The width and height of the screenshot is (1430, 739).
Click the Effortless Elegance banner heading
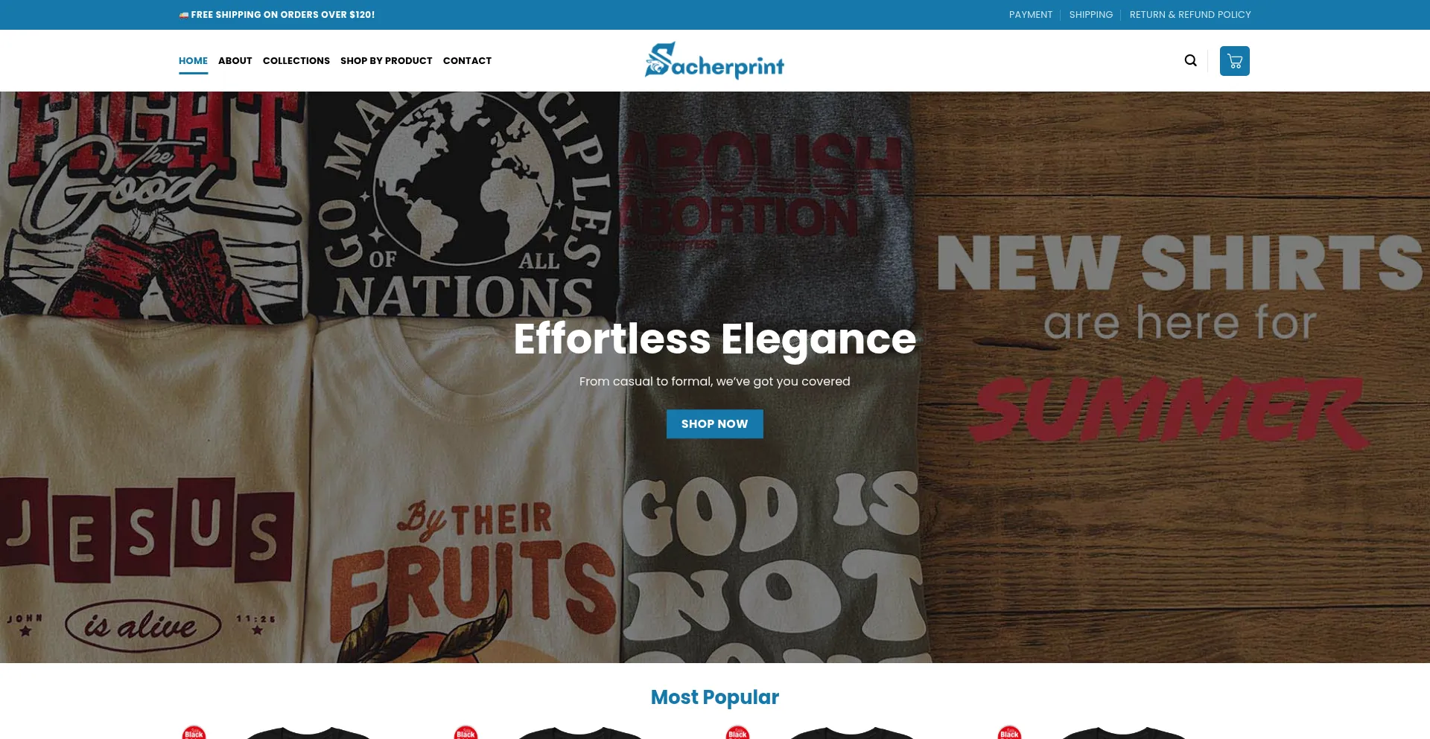coord(714,339)
